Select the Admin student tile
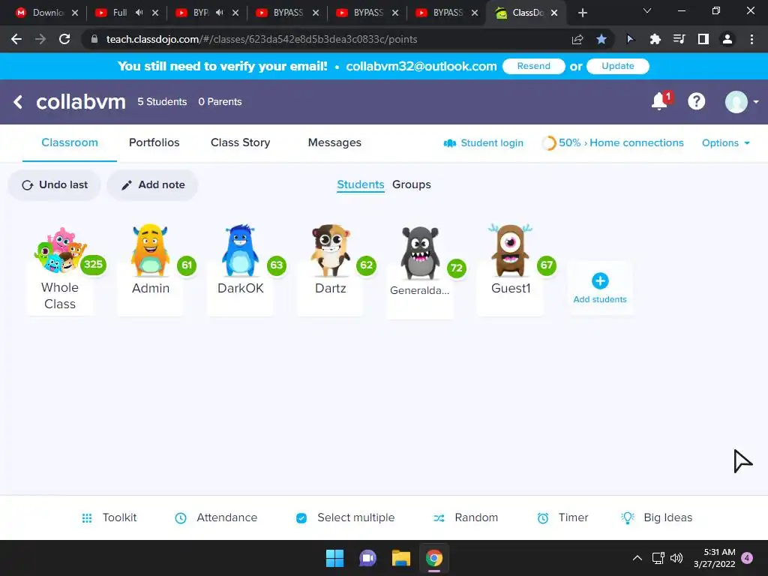Image resolution: width=768 pixels, height=576 pixels. pos(150,269)
